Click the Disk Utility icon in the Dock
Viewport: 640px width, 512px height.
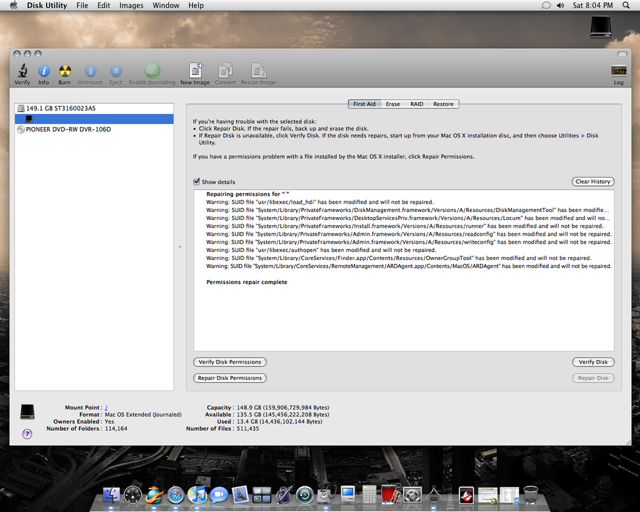(326, 494)
